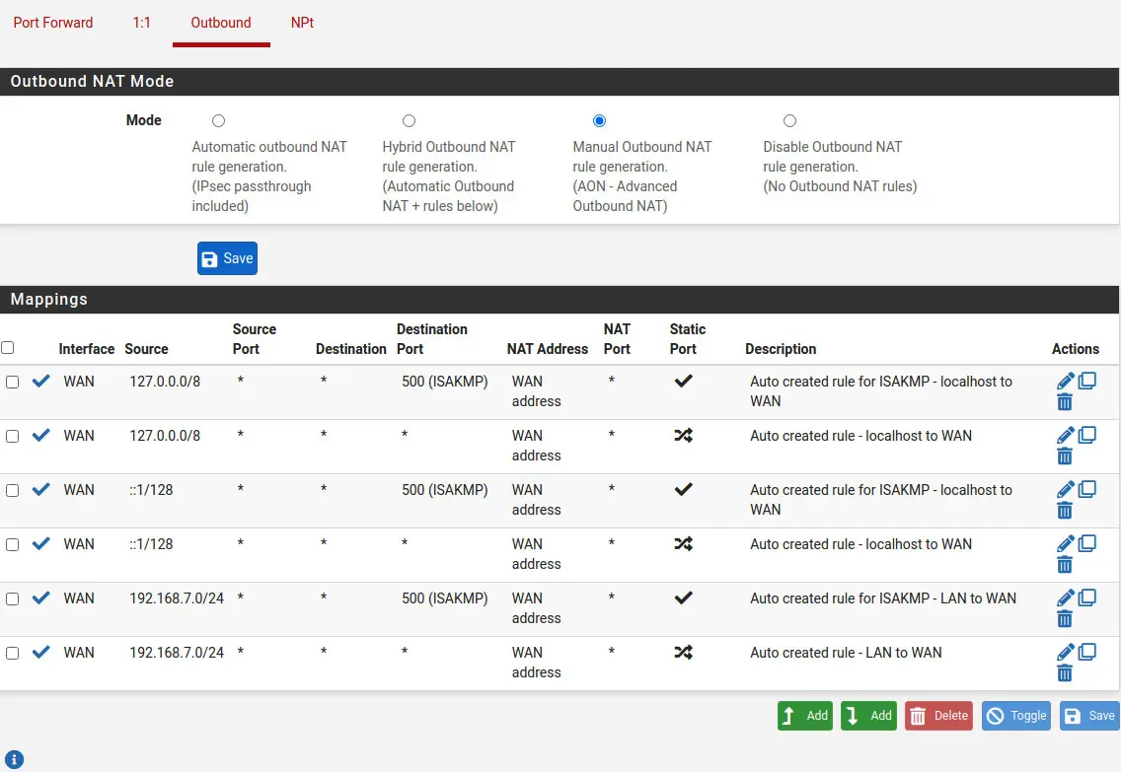Delete the Auto created LAN to WAN rule
The height and width of the screenshot is (772, 1121).
coord(1065,673)
